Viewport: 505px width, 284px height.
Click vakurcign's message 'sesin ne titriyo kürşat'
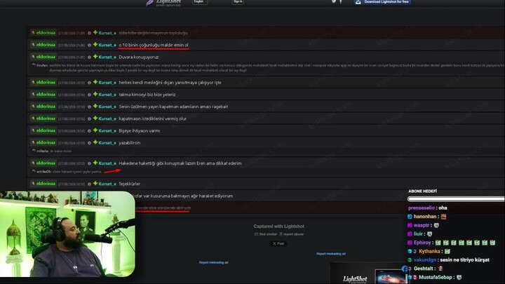click(x=465, y=260)
